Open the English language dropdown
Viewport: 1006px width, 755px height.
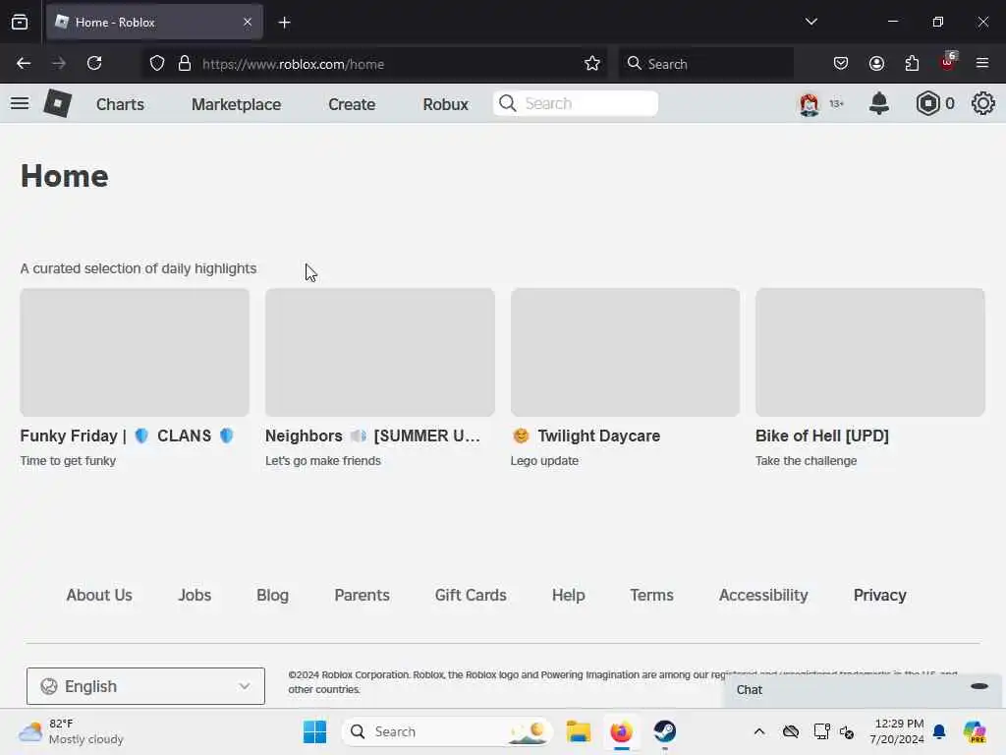[145, 686]
